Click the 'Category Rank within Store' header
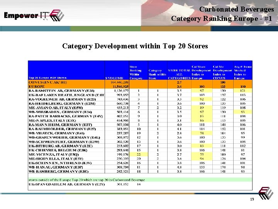Screen dimensions: 278x209 tap(157, 74)
